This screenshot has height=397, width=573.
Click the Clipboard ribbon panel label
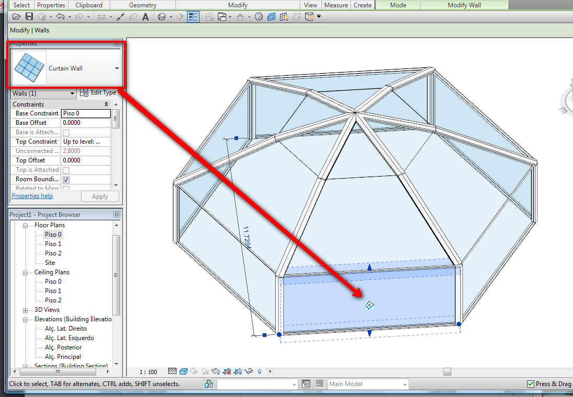[x=89, y=5]
